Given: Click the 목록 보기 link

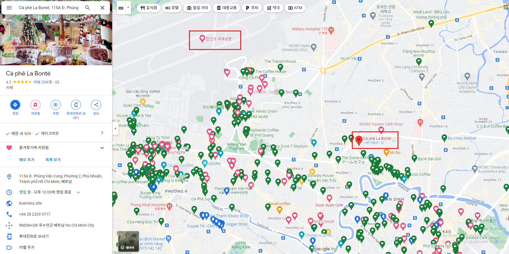Looking at the screenshot, I should coord(53,160).
